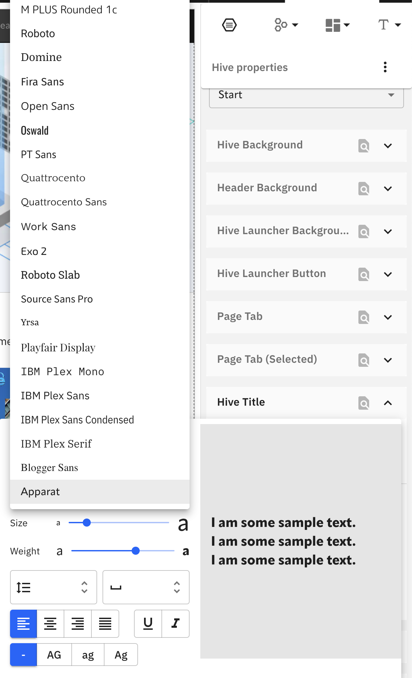Open the Hive properties three-dot menu
Image resolution: width=412 pixels, height=678 pixels.
tap(385, 67)
